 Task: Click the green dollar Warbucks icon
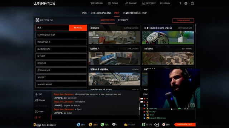tap(143, 124)
